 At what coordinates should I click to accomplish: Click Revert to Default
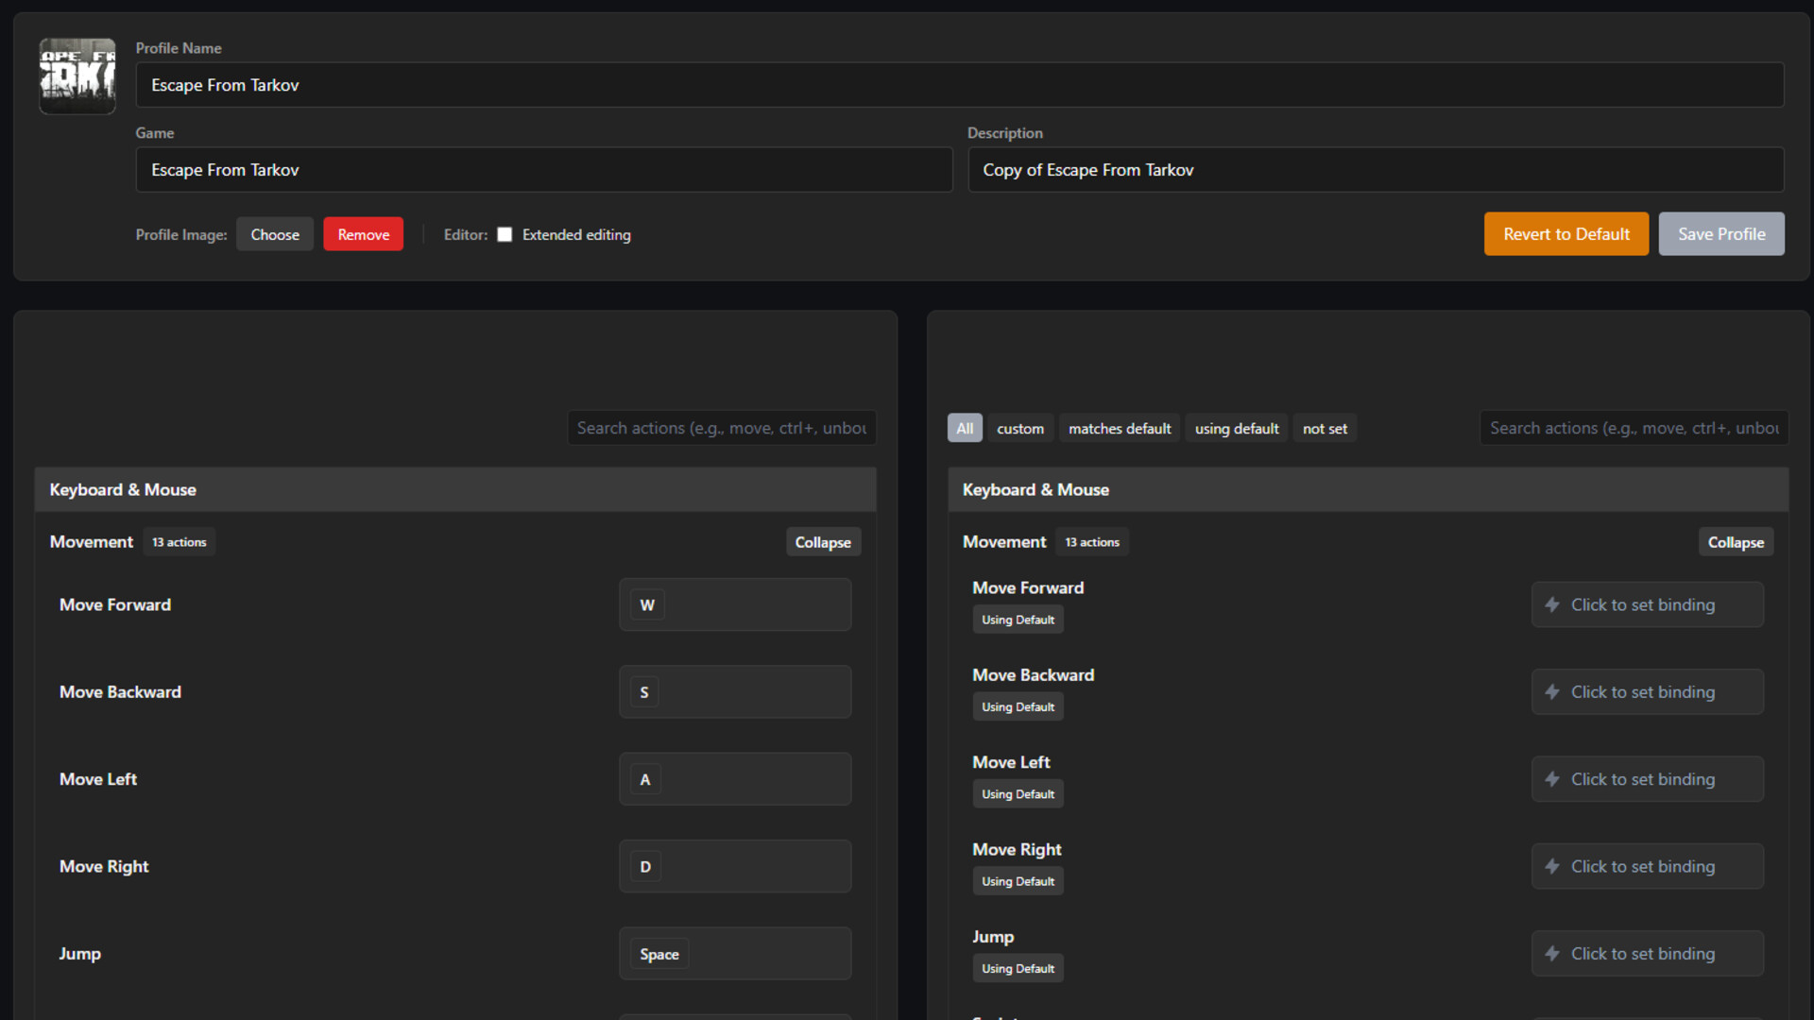click(x=1566, y=233)
